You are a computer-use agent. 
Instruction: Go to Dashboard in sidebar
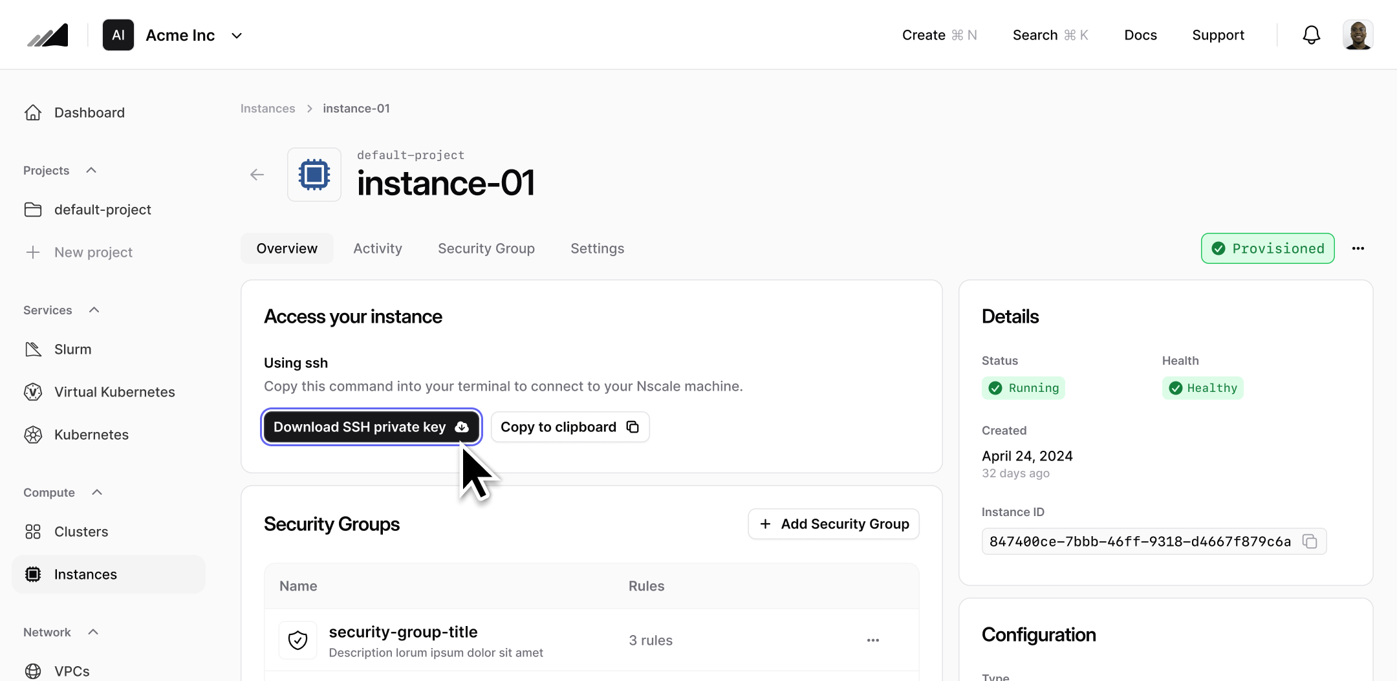(89, 113)
